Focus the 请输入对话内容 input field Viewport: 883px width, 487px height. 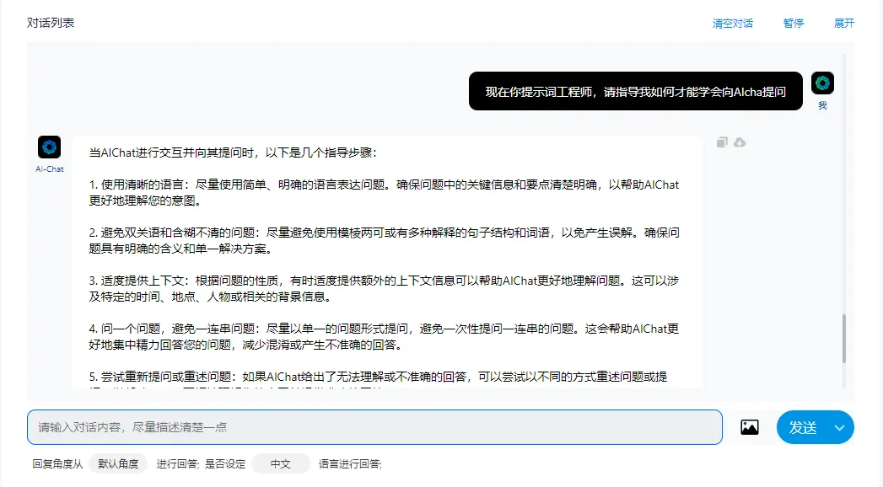pyautogui.click(x=374, y=427)
